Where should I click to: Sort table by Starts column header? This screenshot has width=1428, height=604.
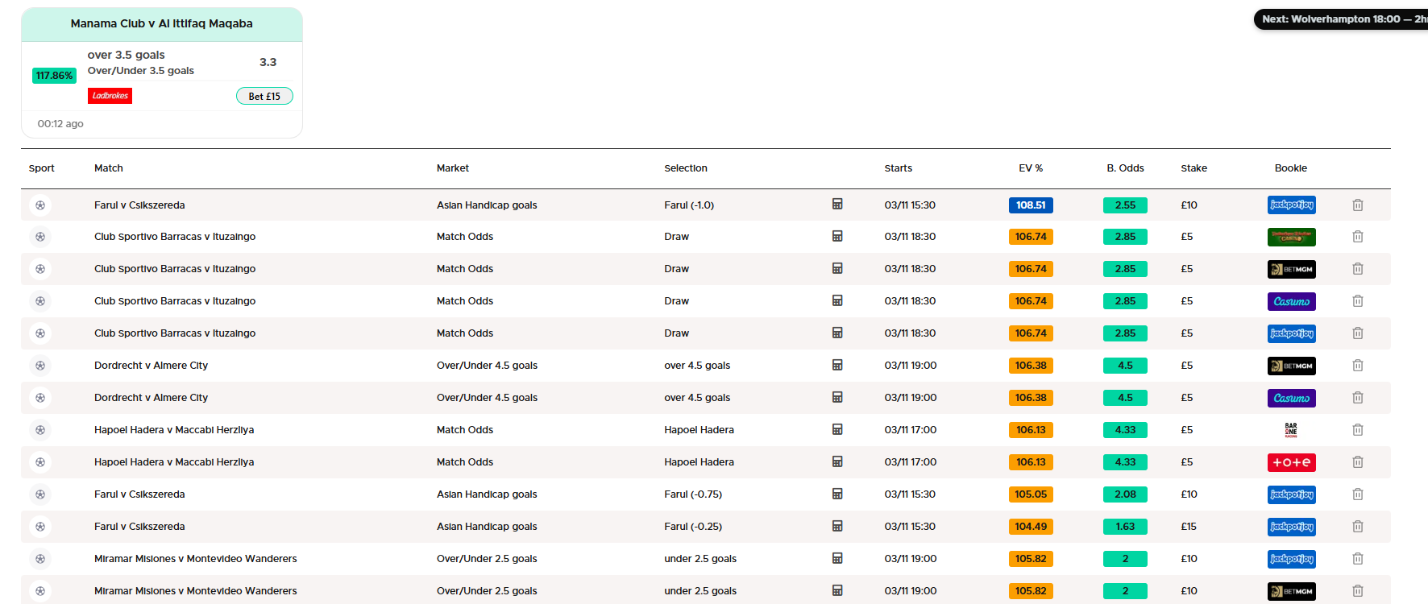898,168
